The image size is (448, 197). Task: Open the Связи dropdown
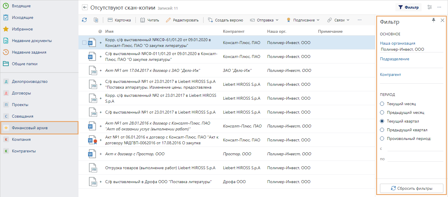pos(338,20)
